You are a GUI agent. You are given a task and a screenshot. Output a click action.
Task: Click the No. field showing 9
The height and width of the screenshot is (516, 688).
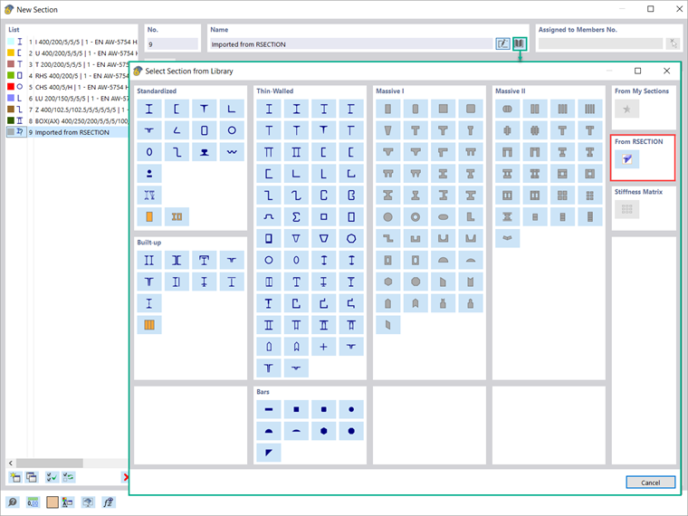[x=172, y=43]
